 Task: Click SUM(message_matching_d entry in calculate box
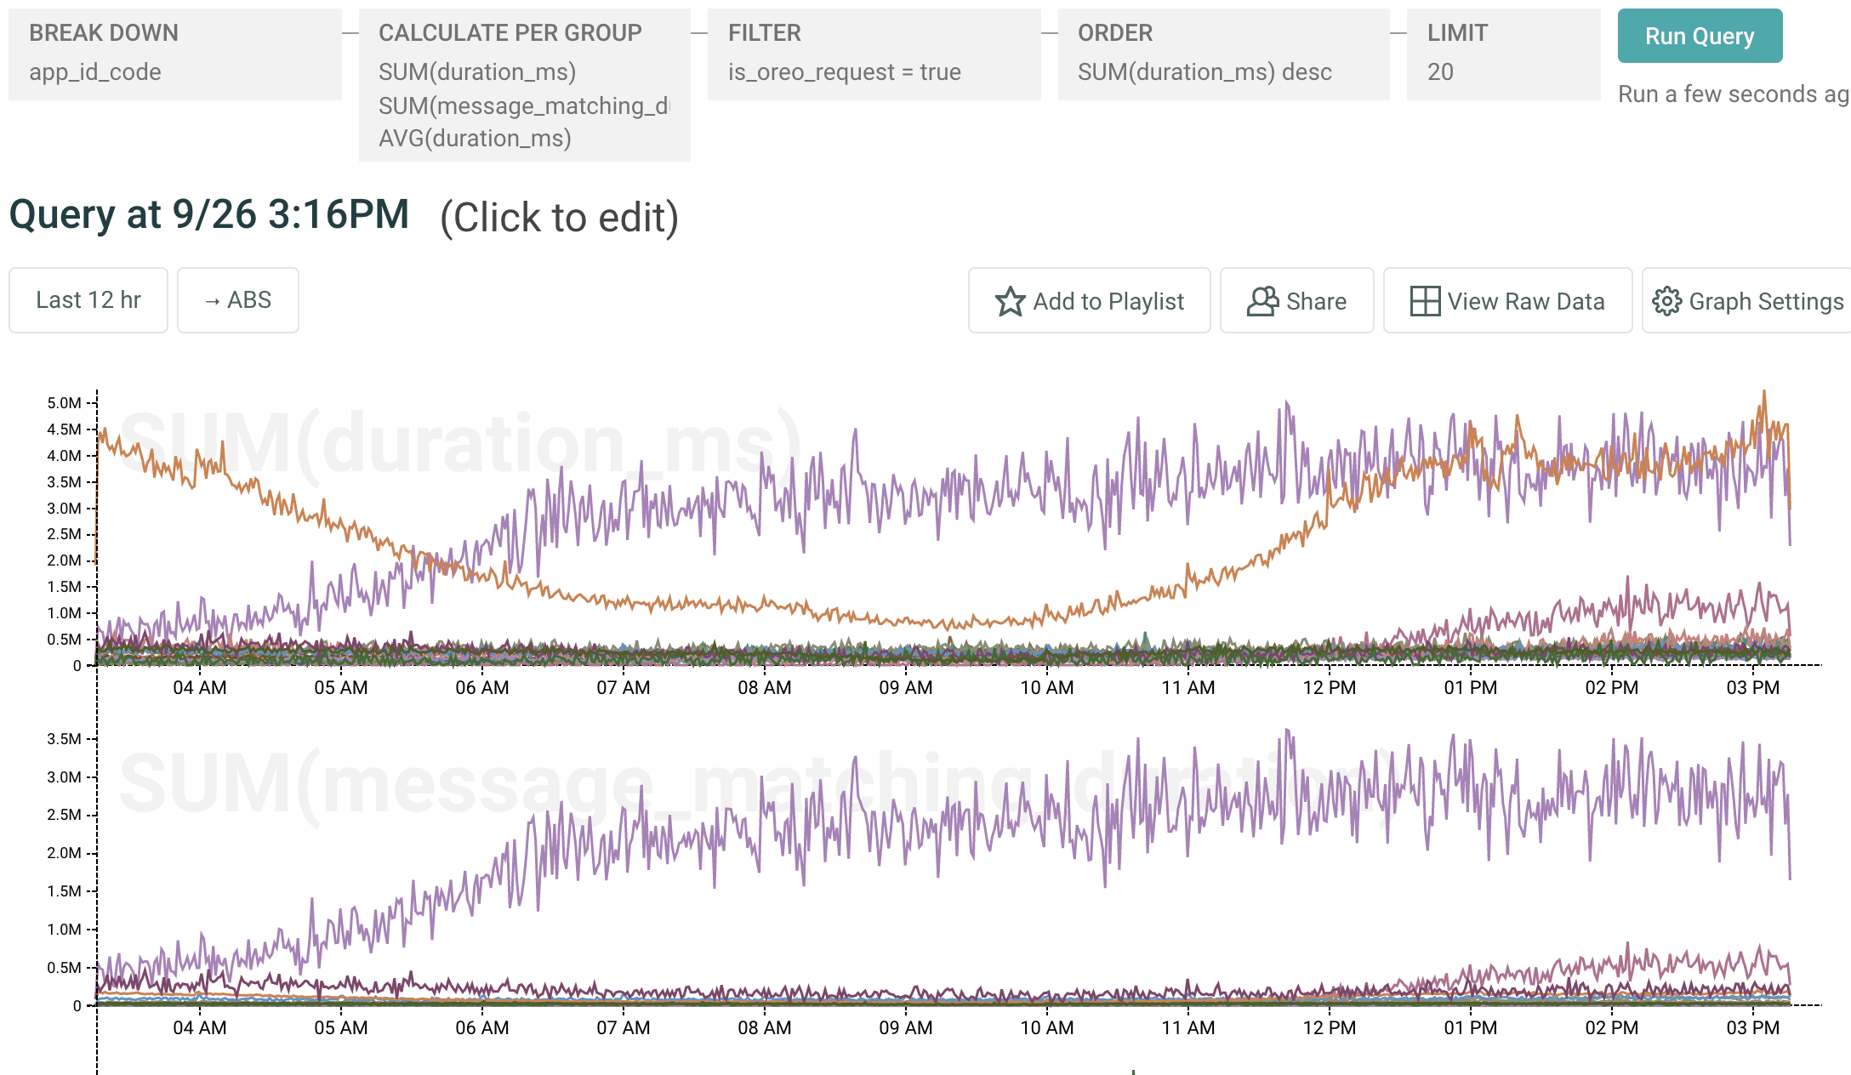point(524,105)
